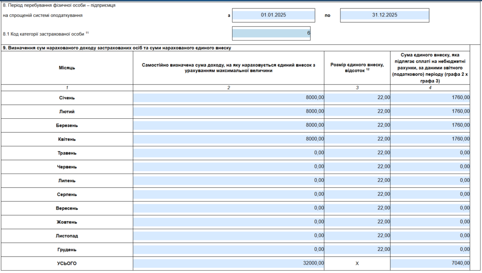Click the March contribution rate field
The width and height of the screenshot is (482, 273).
(357, 125)
